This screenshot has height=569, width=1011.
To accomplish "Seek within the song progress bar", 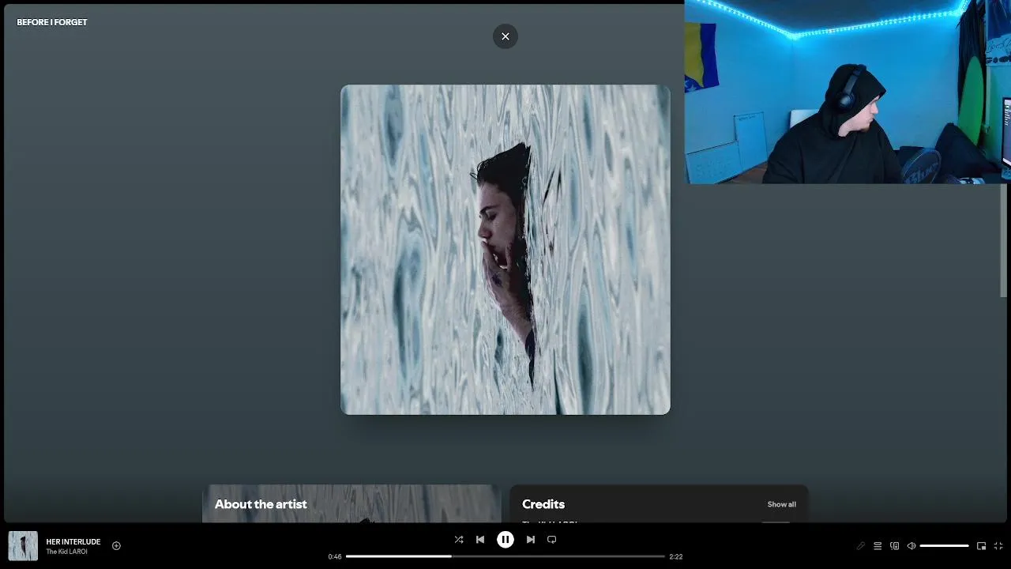I will [505, 556].
